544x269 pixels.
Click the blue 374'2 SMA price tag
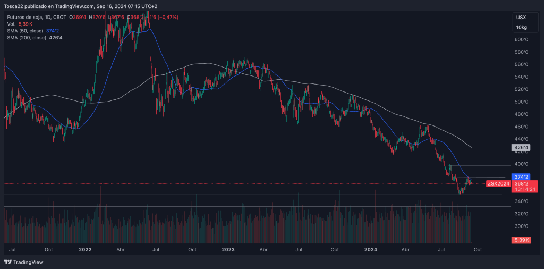click(521, 177)
